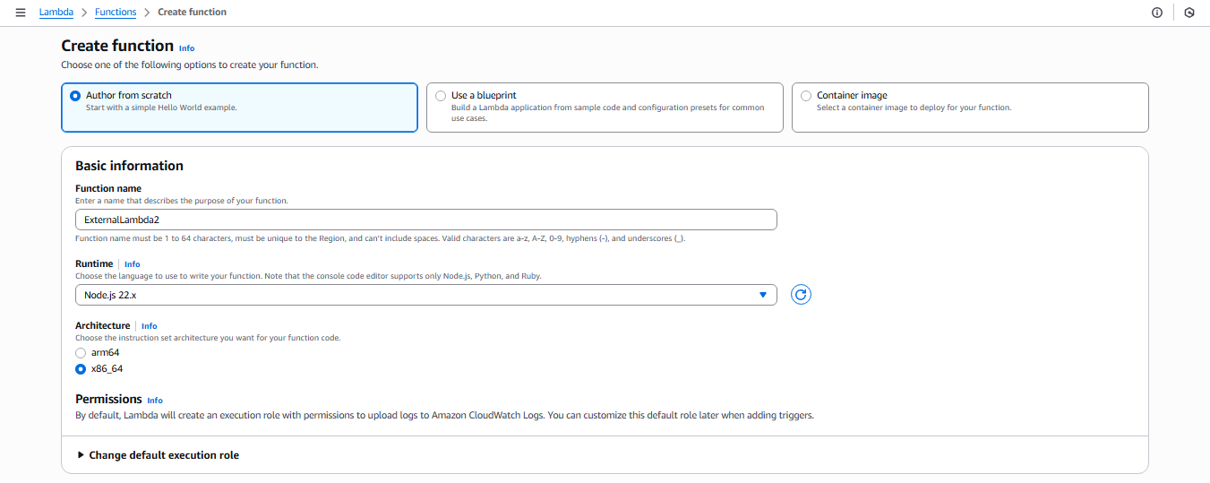
Task: Click the hexagon icon in top-right corner
Action: (1189, 13)
